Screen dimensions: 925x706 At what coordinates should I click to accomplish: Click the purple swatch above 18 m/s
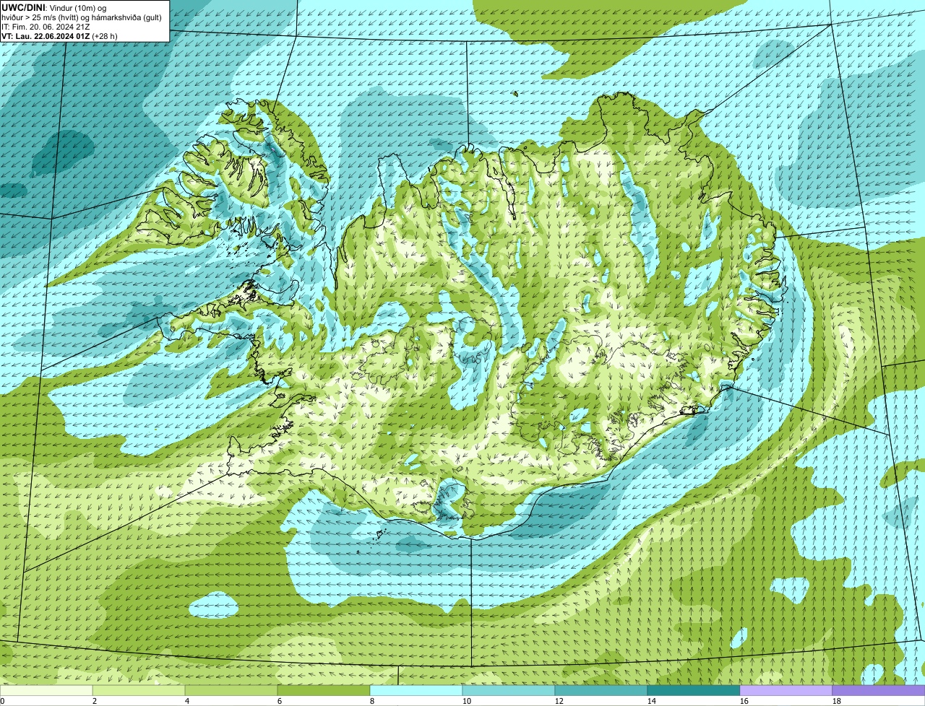pos(879,690)
